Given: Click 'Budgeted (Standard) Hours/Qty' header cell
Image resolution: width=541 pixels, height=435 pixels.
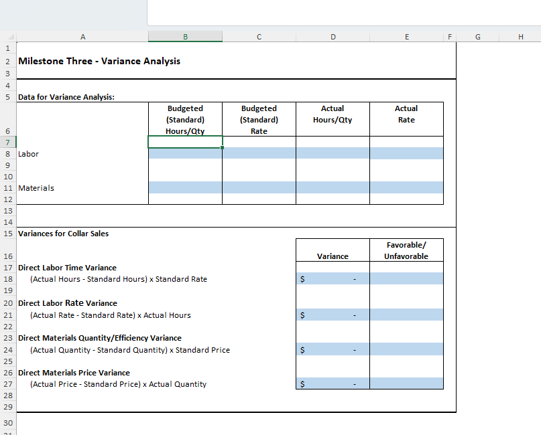Looking at the screenshot, I should [185, 119].
